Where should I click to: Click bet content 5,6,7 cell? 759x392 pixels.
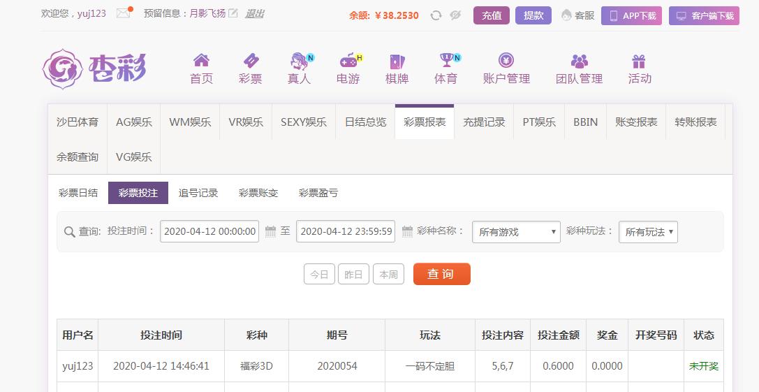coord(503,366)
